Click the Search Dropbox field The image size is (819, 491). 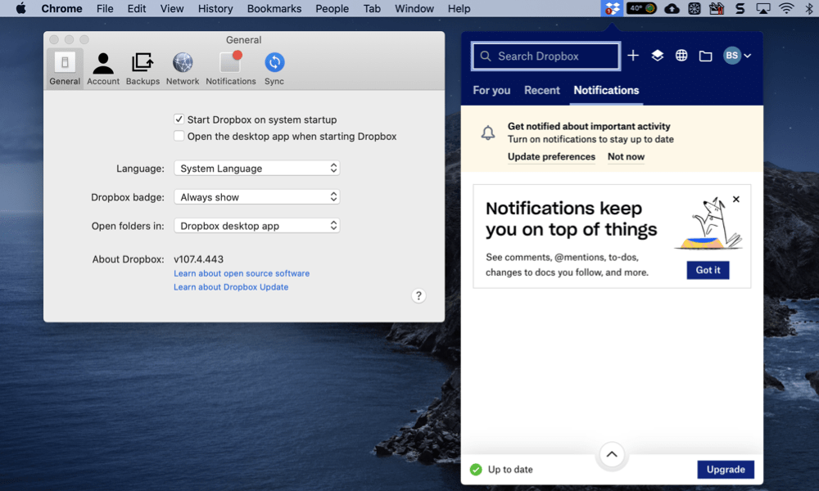coord(545,56)
